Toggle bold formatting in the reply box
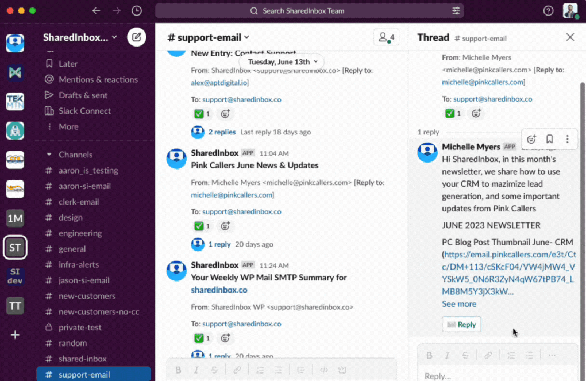 click(x=429, y=355)
